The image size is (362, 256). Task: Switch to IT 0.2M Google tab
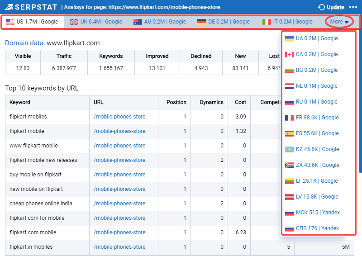click(287, 22)
